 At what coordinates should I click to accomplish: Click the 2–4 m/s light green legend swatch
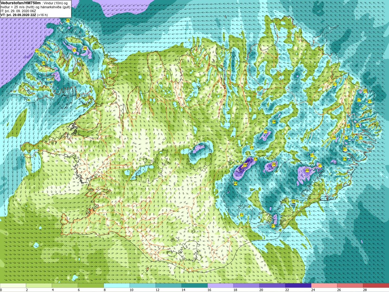39,286
